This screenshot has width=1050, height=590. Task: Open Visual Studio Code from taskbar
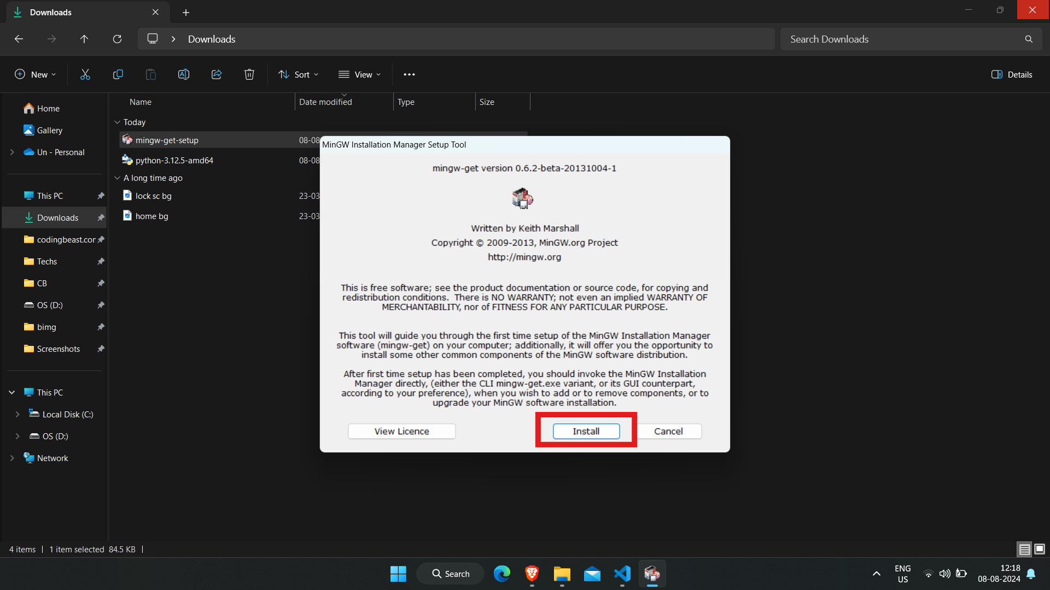(x=622, y=574)
